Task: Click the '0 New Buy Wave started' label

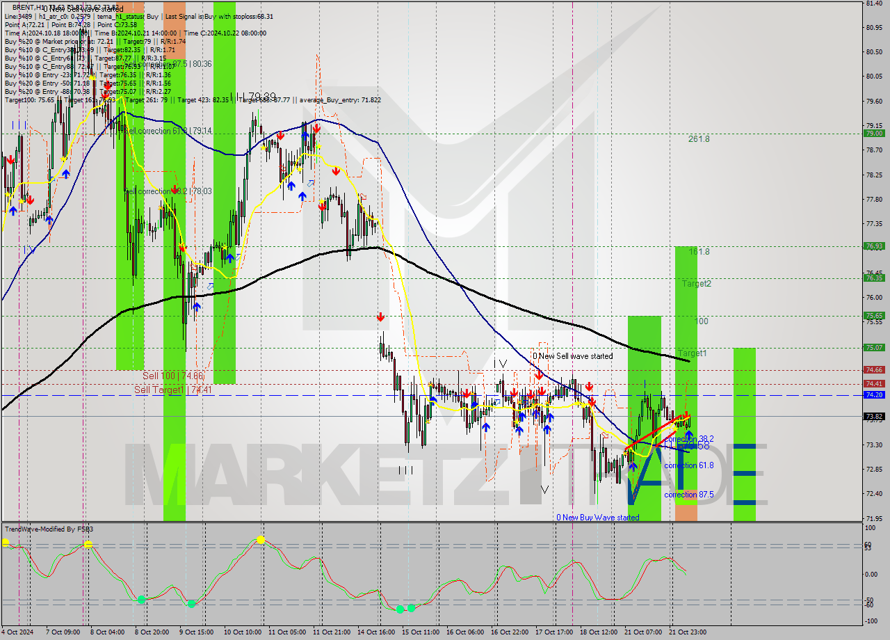Action: click(x=598, y=518)
